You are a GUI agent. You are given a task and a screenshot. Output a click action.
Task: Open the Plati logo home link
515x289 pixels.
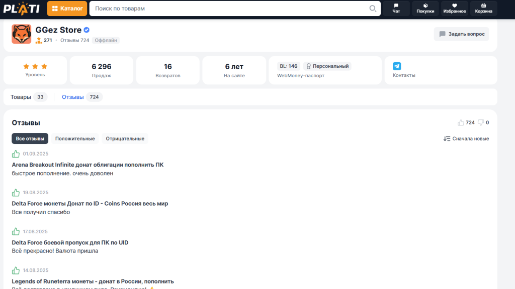click(x=21, y=9)
